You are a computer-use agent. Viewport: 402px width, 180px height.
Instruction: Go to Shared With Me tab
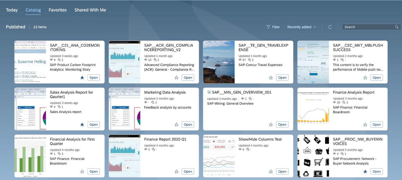pos(90,10)
